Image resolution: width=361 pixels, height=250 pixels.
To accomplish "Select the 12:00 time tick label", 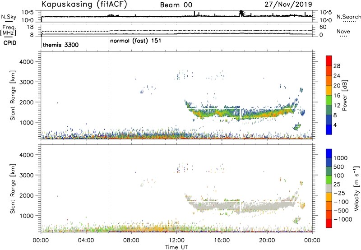I will coord(176,241).
